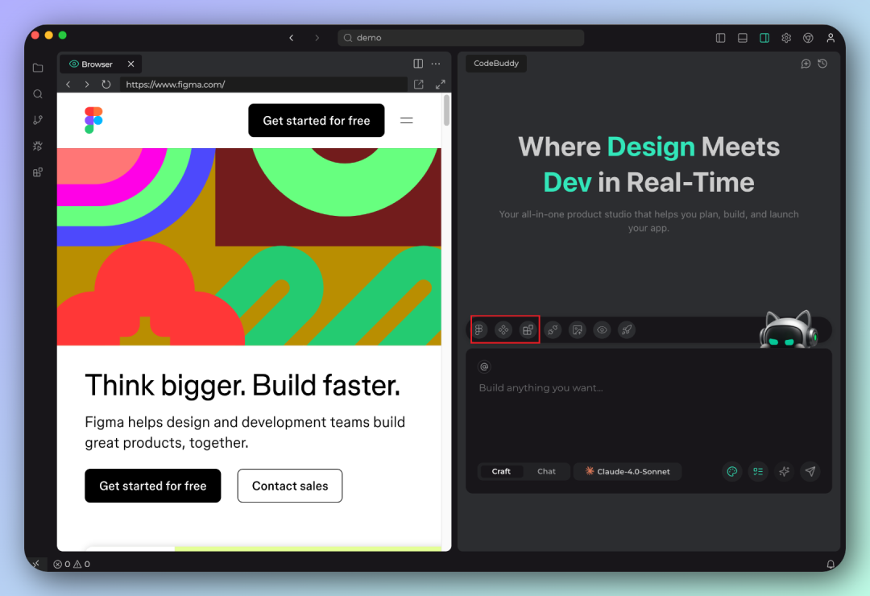Screen dimensions: 870x596
Task: Go back in embedded browser
Action: click(x=68, y=85)
